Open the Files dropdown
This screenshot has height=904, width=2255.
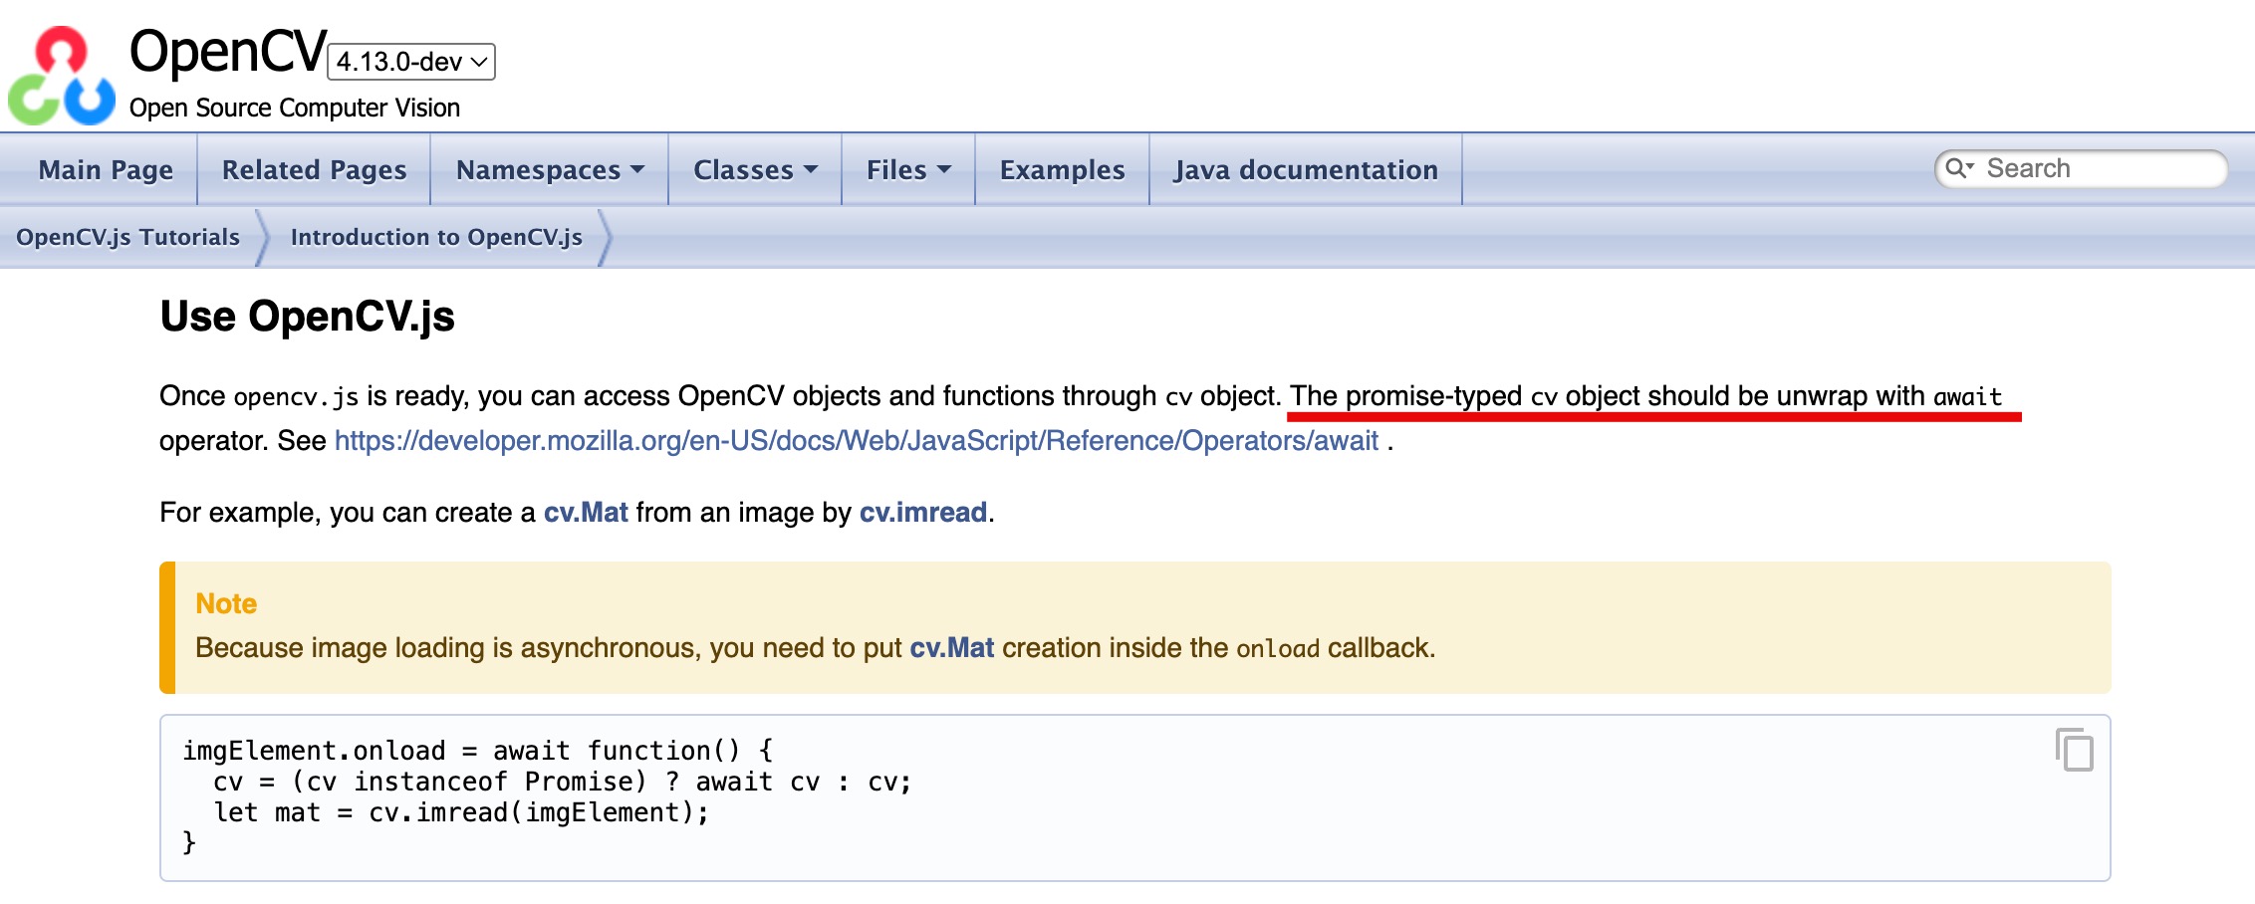(x=904, y=170)
